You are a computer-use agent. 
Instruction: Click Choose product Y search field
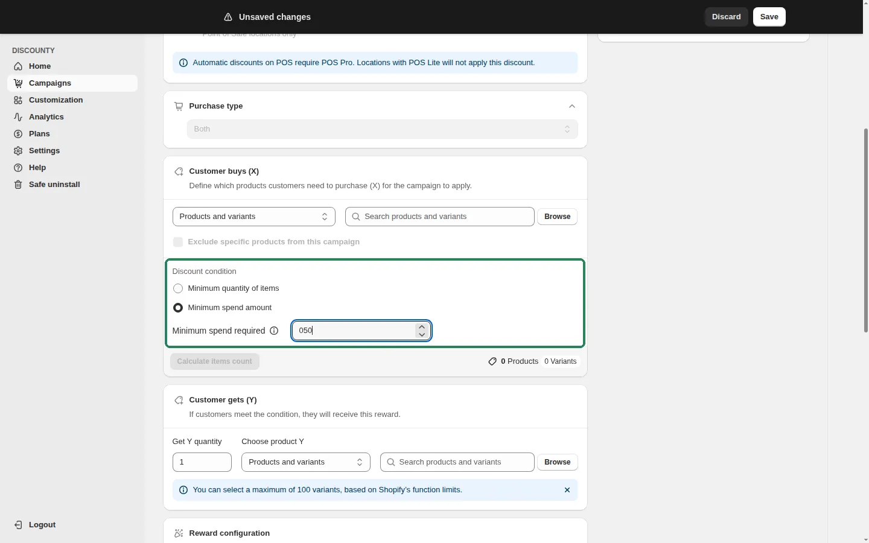point(457,462)
